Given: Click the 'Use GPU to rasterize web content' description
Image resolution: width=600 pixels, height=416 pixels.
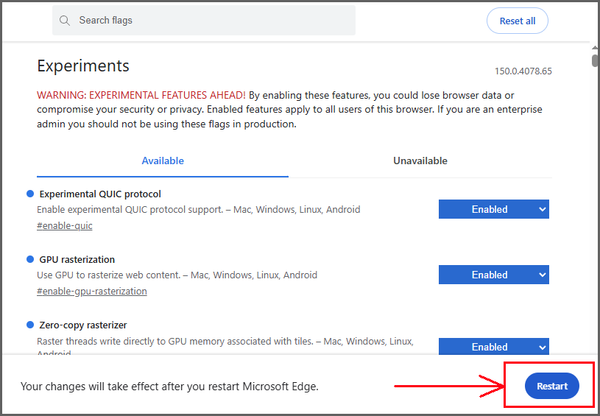Looking at the screenshot, I should pyautogui.click(x=177, y=275).
